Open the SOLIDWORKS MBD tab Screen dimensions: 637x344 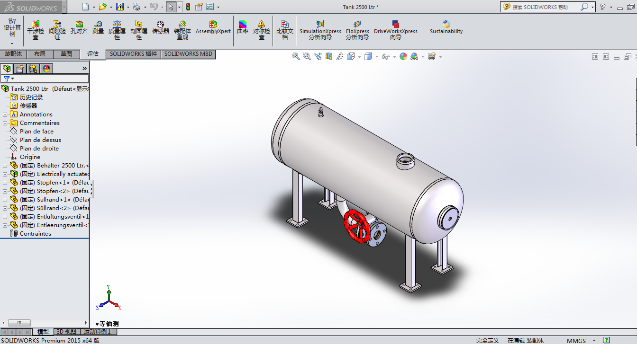coord(188,54)
